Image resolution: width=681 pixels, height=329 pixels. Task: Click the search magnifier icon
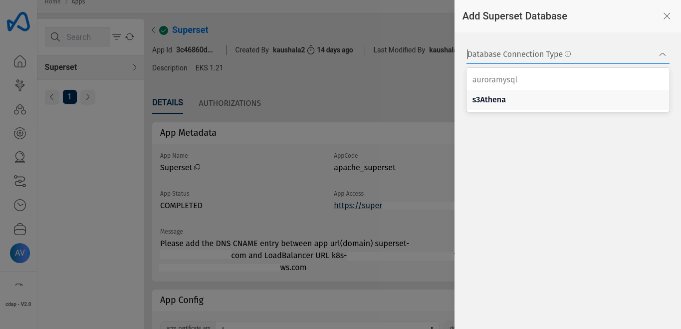coord(55,37)
